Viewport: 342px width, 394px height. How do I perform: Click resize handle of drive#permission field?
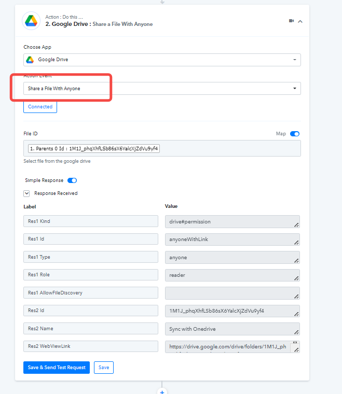(x=296, y=225)
